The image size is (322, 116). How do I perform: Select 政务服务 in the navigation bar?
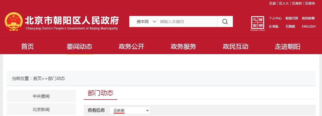(x=183, y=47)
